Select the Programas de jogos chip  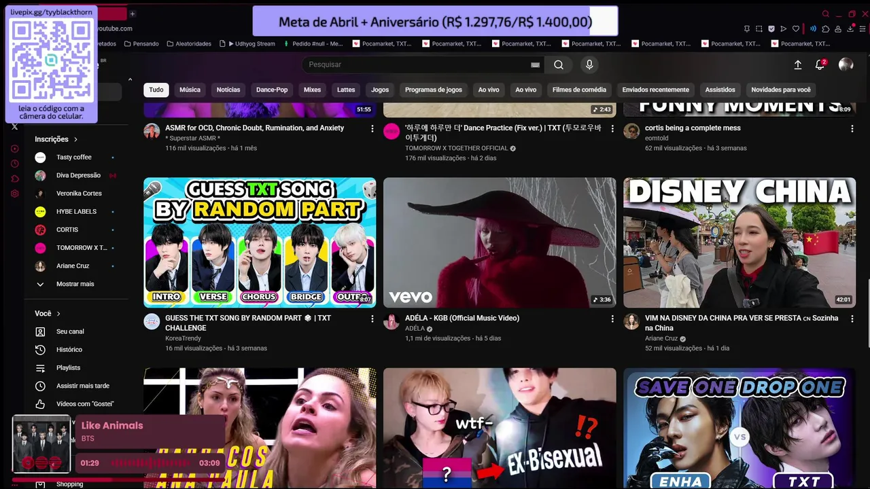(434, 90)
